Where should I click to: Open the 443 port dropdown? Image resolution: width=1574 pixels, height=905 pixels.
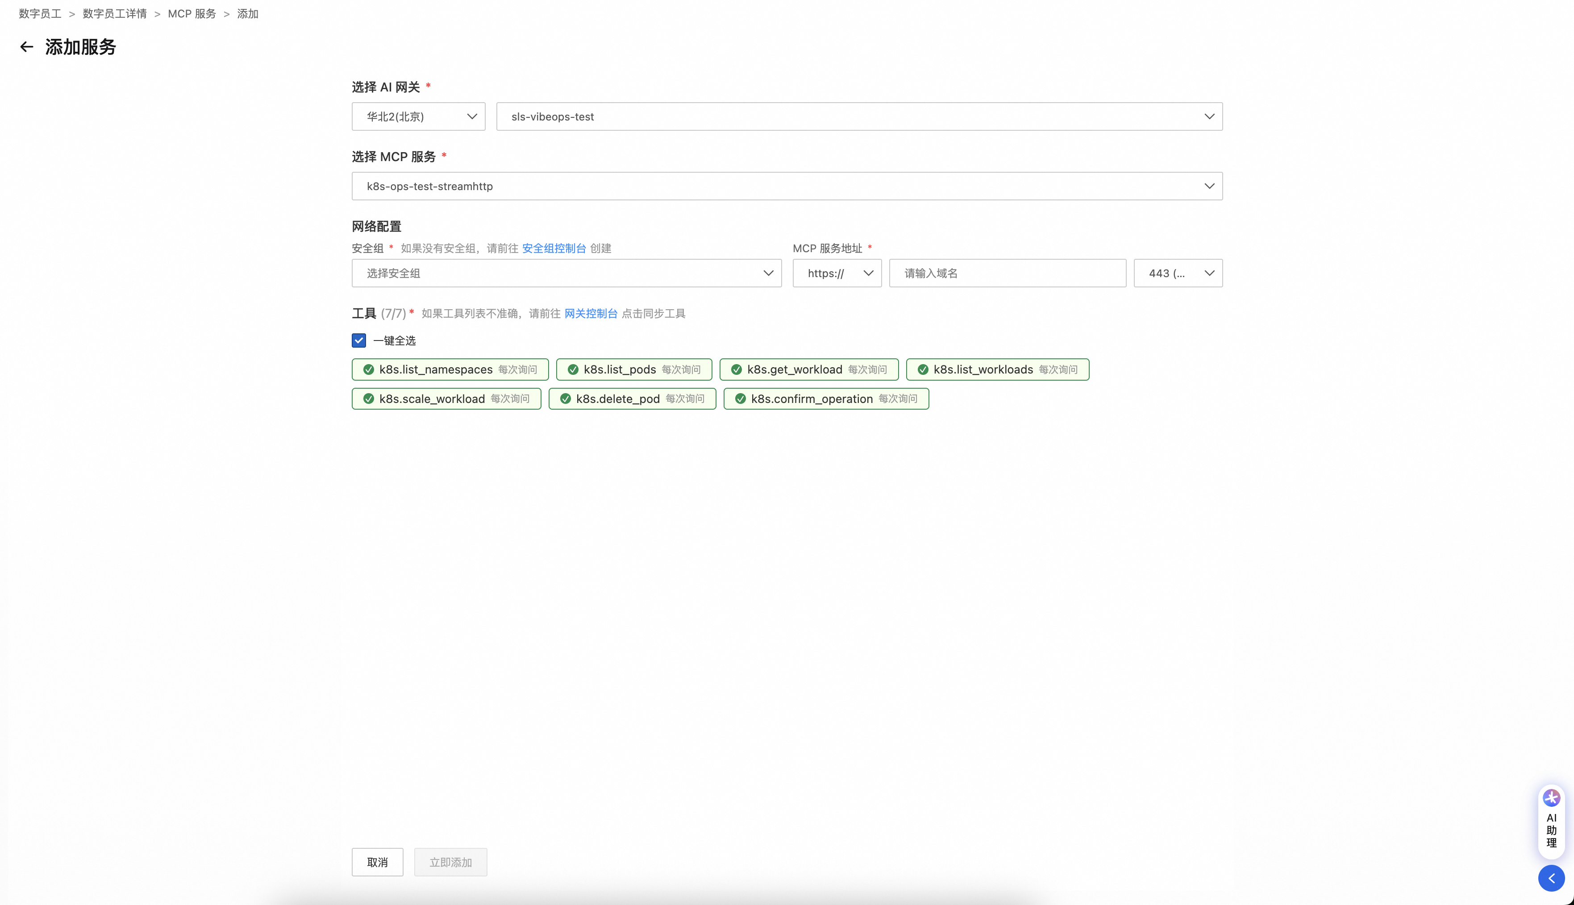(1178, 274)
